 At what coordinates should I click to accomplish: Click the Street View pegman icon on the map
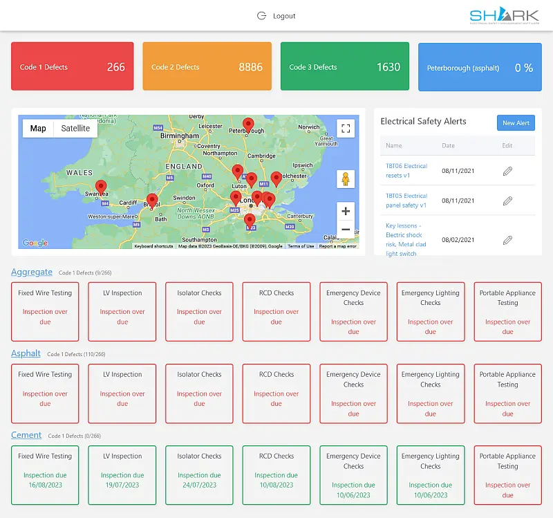click(344, 177)
